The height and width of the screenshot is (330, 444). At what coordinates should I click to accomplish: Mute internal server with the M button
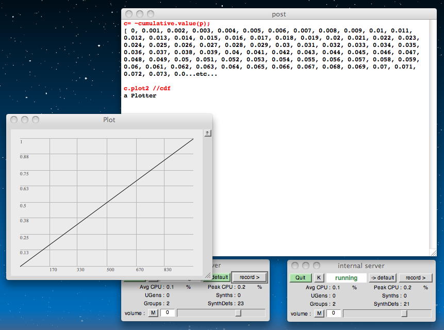point(319,313)
